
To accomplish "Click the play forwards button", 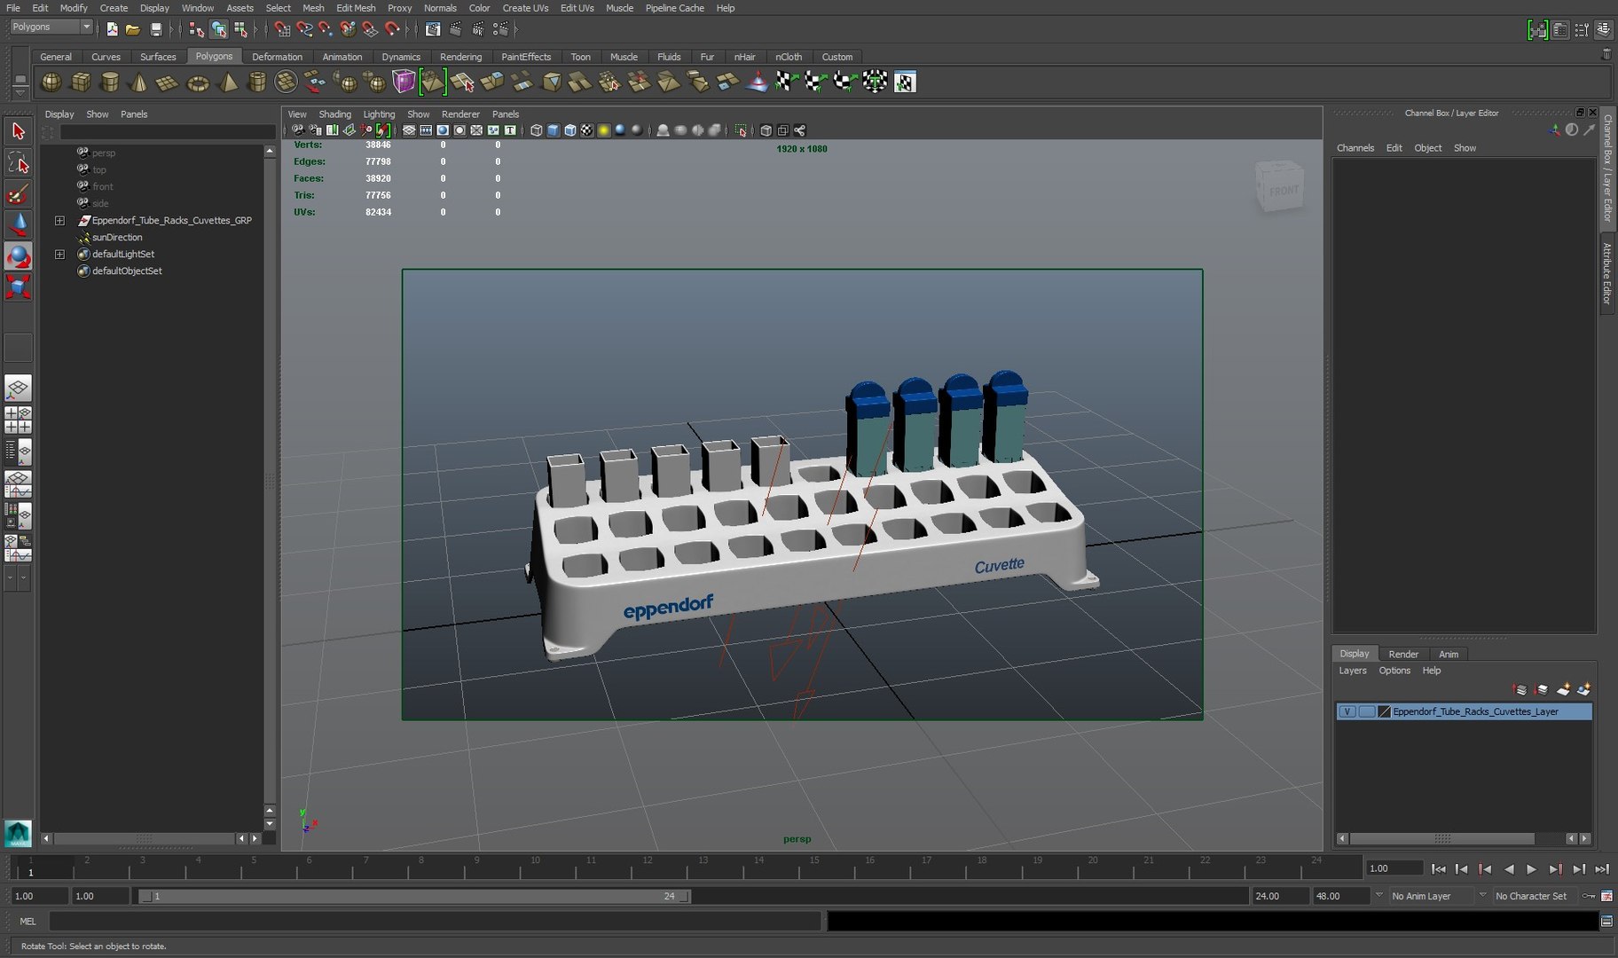I will [x=1532, y=869].
